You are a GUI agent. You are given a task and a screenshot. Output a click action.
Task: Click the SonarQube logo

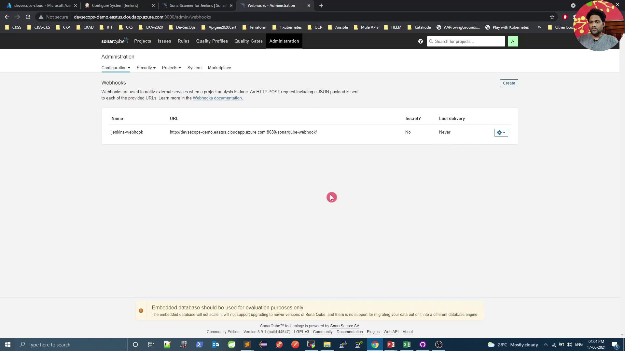(x=115, y=41)
